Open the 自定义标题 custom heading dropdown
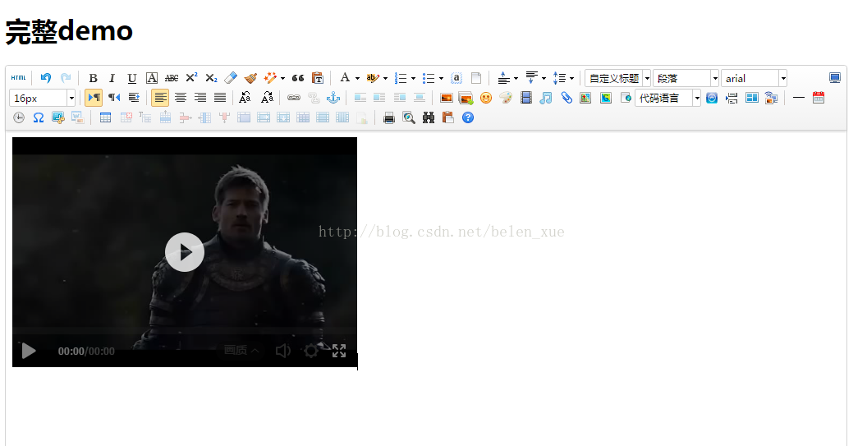Screen dimensions: 867x446 (x=617, y=78)
